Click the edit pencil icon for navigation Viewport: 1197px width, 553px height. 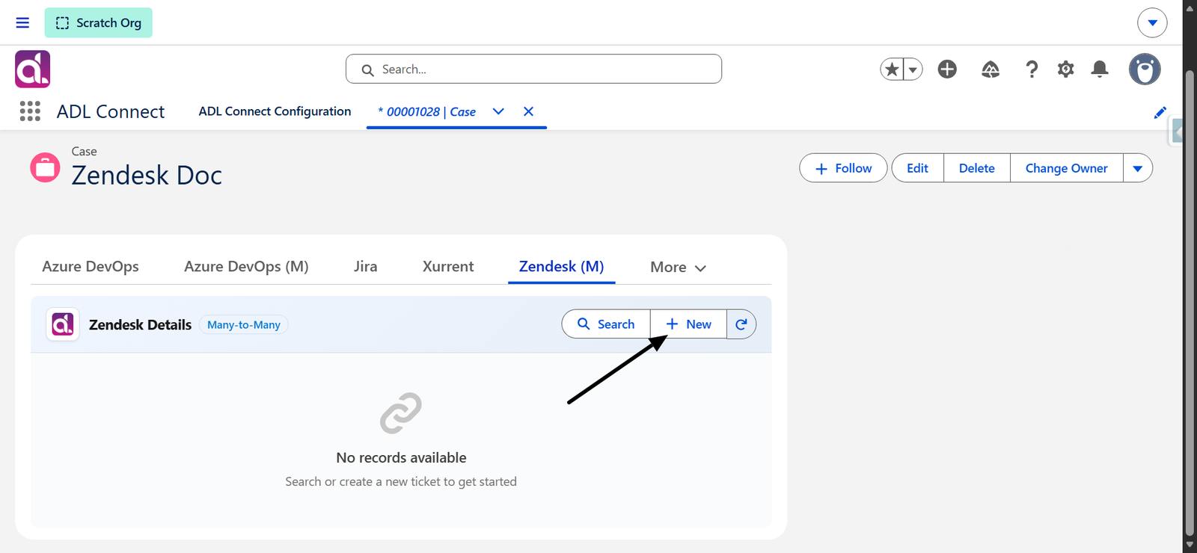(x=1160, y=112)
